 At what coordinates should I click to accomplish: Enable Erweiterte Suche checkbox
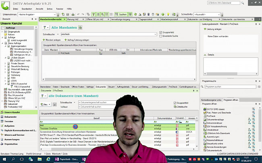pyautogui.click(x=161, y=36)
